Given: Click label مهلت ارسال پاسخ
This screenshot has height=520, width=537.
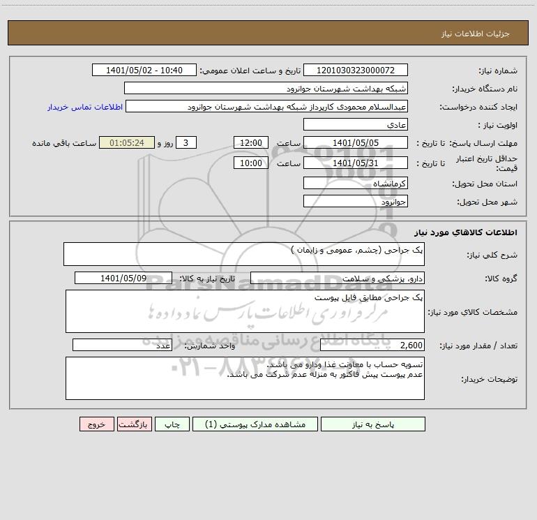Looking at the screenshot, I should (483, 143).
